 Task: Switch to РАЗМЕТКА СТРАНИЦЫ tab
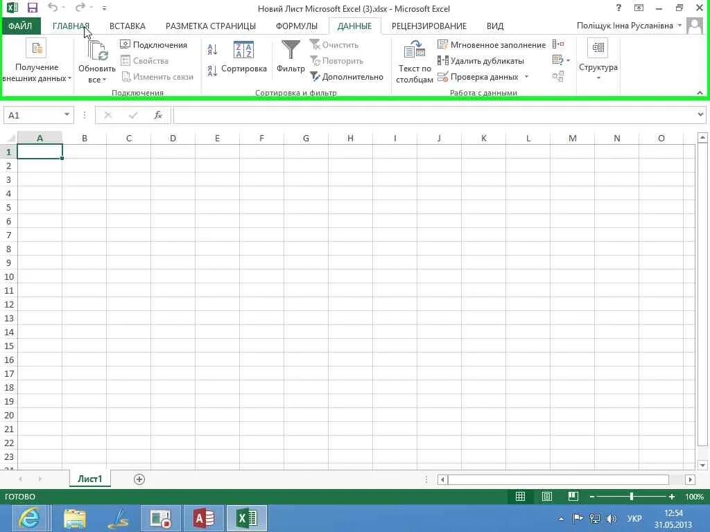pyautogui.click(x=211, y=26)
